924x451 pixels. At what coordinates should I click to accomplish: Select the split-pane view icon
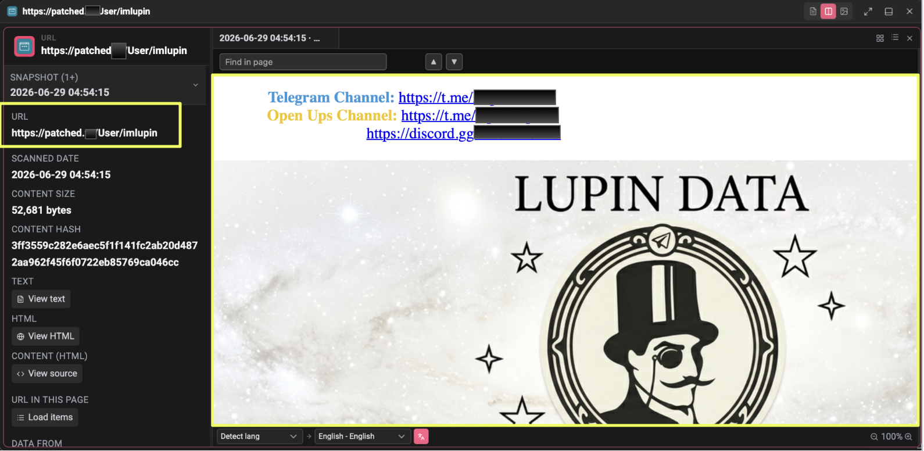pos(829,12)
